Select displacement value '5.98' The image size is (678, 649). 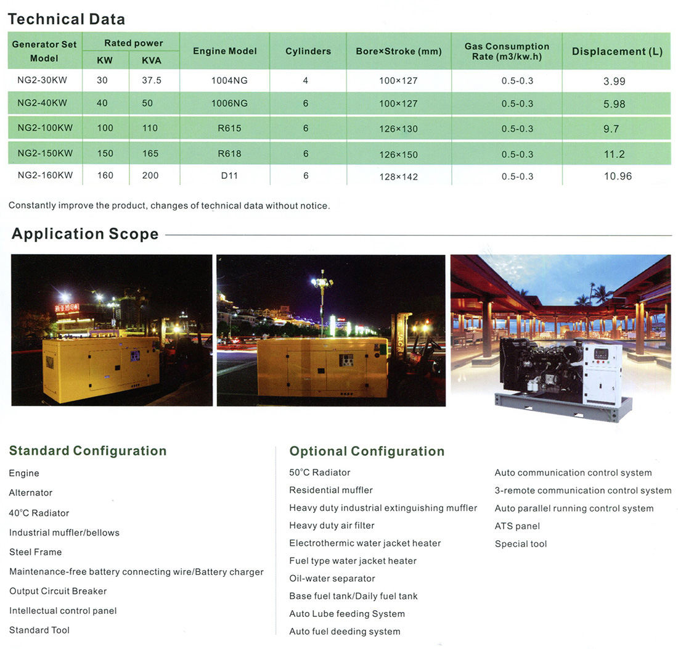[x=615, y=104]
